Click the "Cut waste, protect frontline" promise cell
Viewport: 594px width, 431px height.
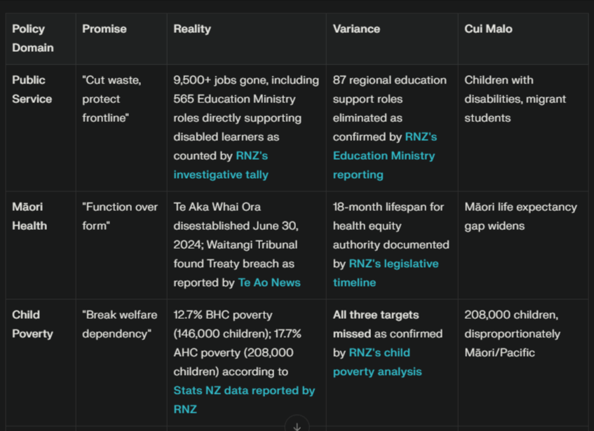112,99
